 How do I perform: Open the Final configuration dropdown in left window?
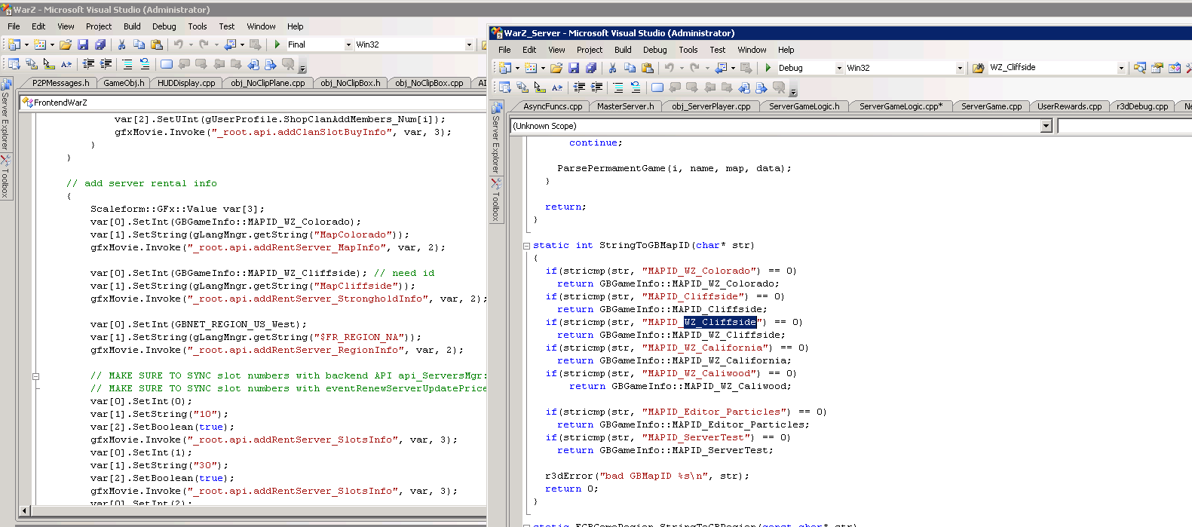(x=348, y=44)
